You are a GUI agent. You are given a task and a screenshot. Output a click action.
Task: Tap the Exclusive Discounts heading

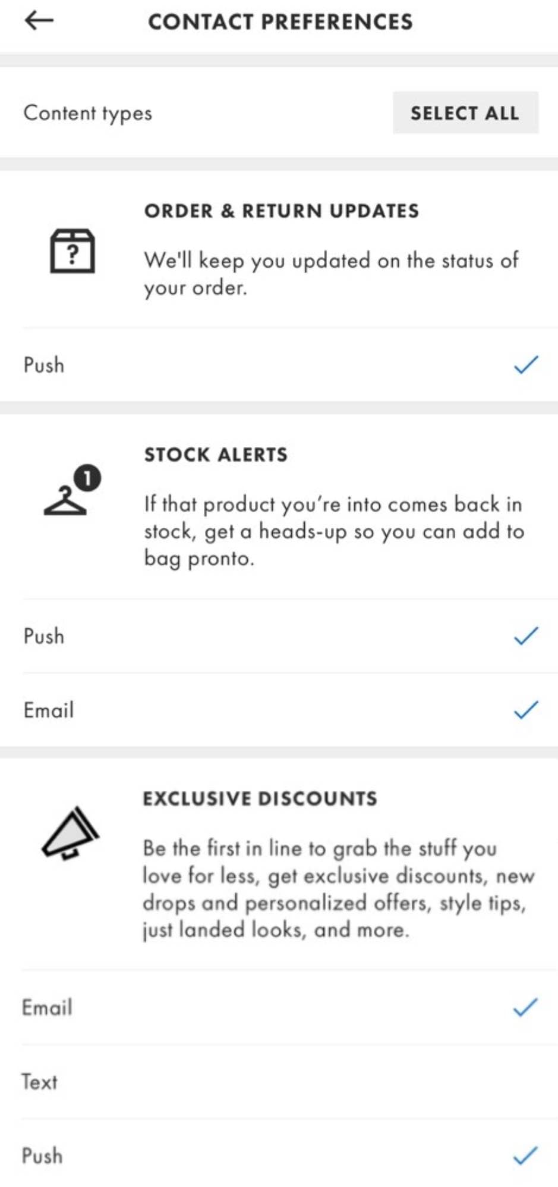[260, 798]
